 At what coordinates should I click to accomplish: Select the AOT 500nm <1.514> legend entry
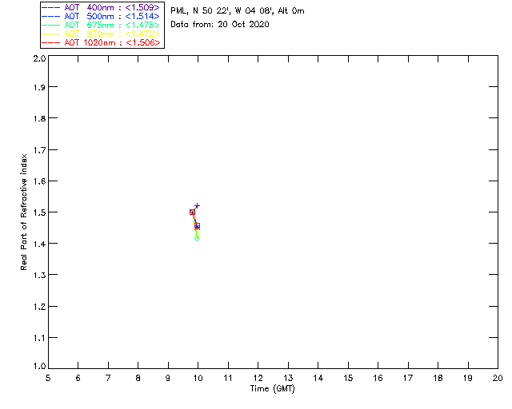coord(101,16)
